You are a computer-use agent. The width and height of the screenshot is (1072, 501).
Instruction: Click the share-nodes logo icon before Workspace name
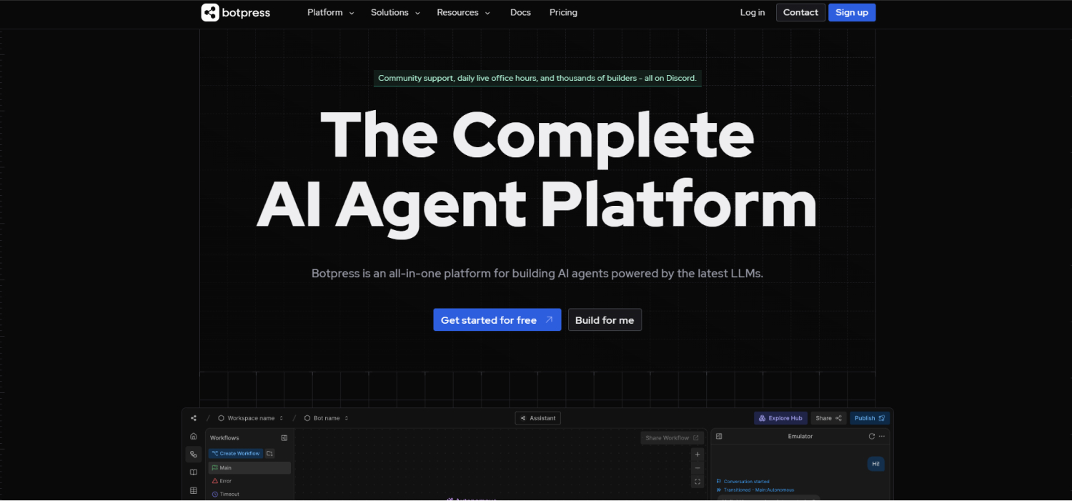pyautogui.click(x=194, y=418)
